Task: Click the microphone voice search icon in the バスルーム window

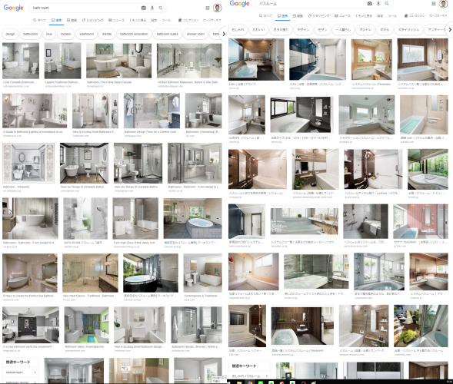Action: point(378,4)
